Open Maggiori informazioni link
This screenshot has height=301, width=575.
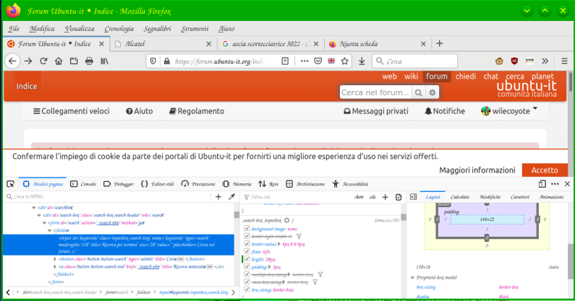coord(477,170)
